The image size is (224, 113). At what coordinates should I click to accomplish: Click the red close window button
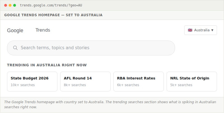pos(6,5)
